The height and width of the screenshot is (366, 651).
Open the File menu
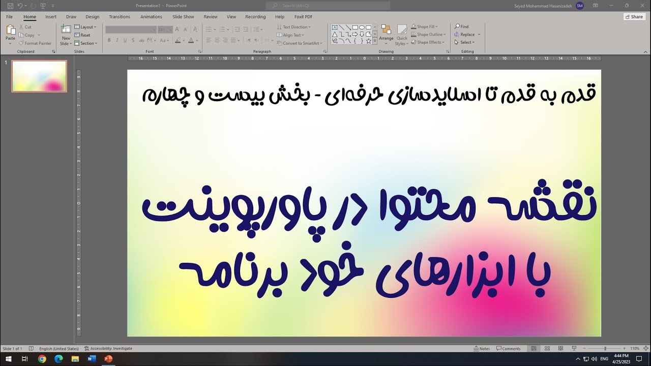[10, 17]
